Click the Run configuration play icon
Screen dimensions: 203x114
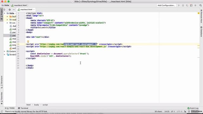tap(179, 5)
